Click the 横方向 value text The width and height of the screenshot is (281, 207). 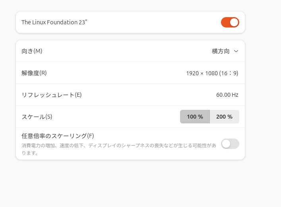[x=221, y=51]
